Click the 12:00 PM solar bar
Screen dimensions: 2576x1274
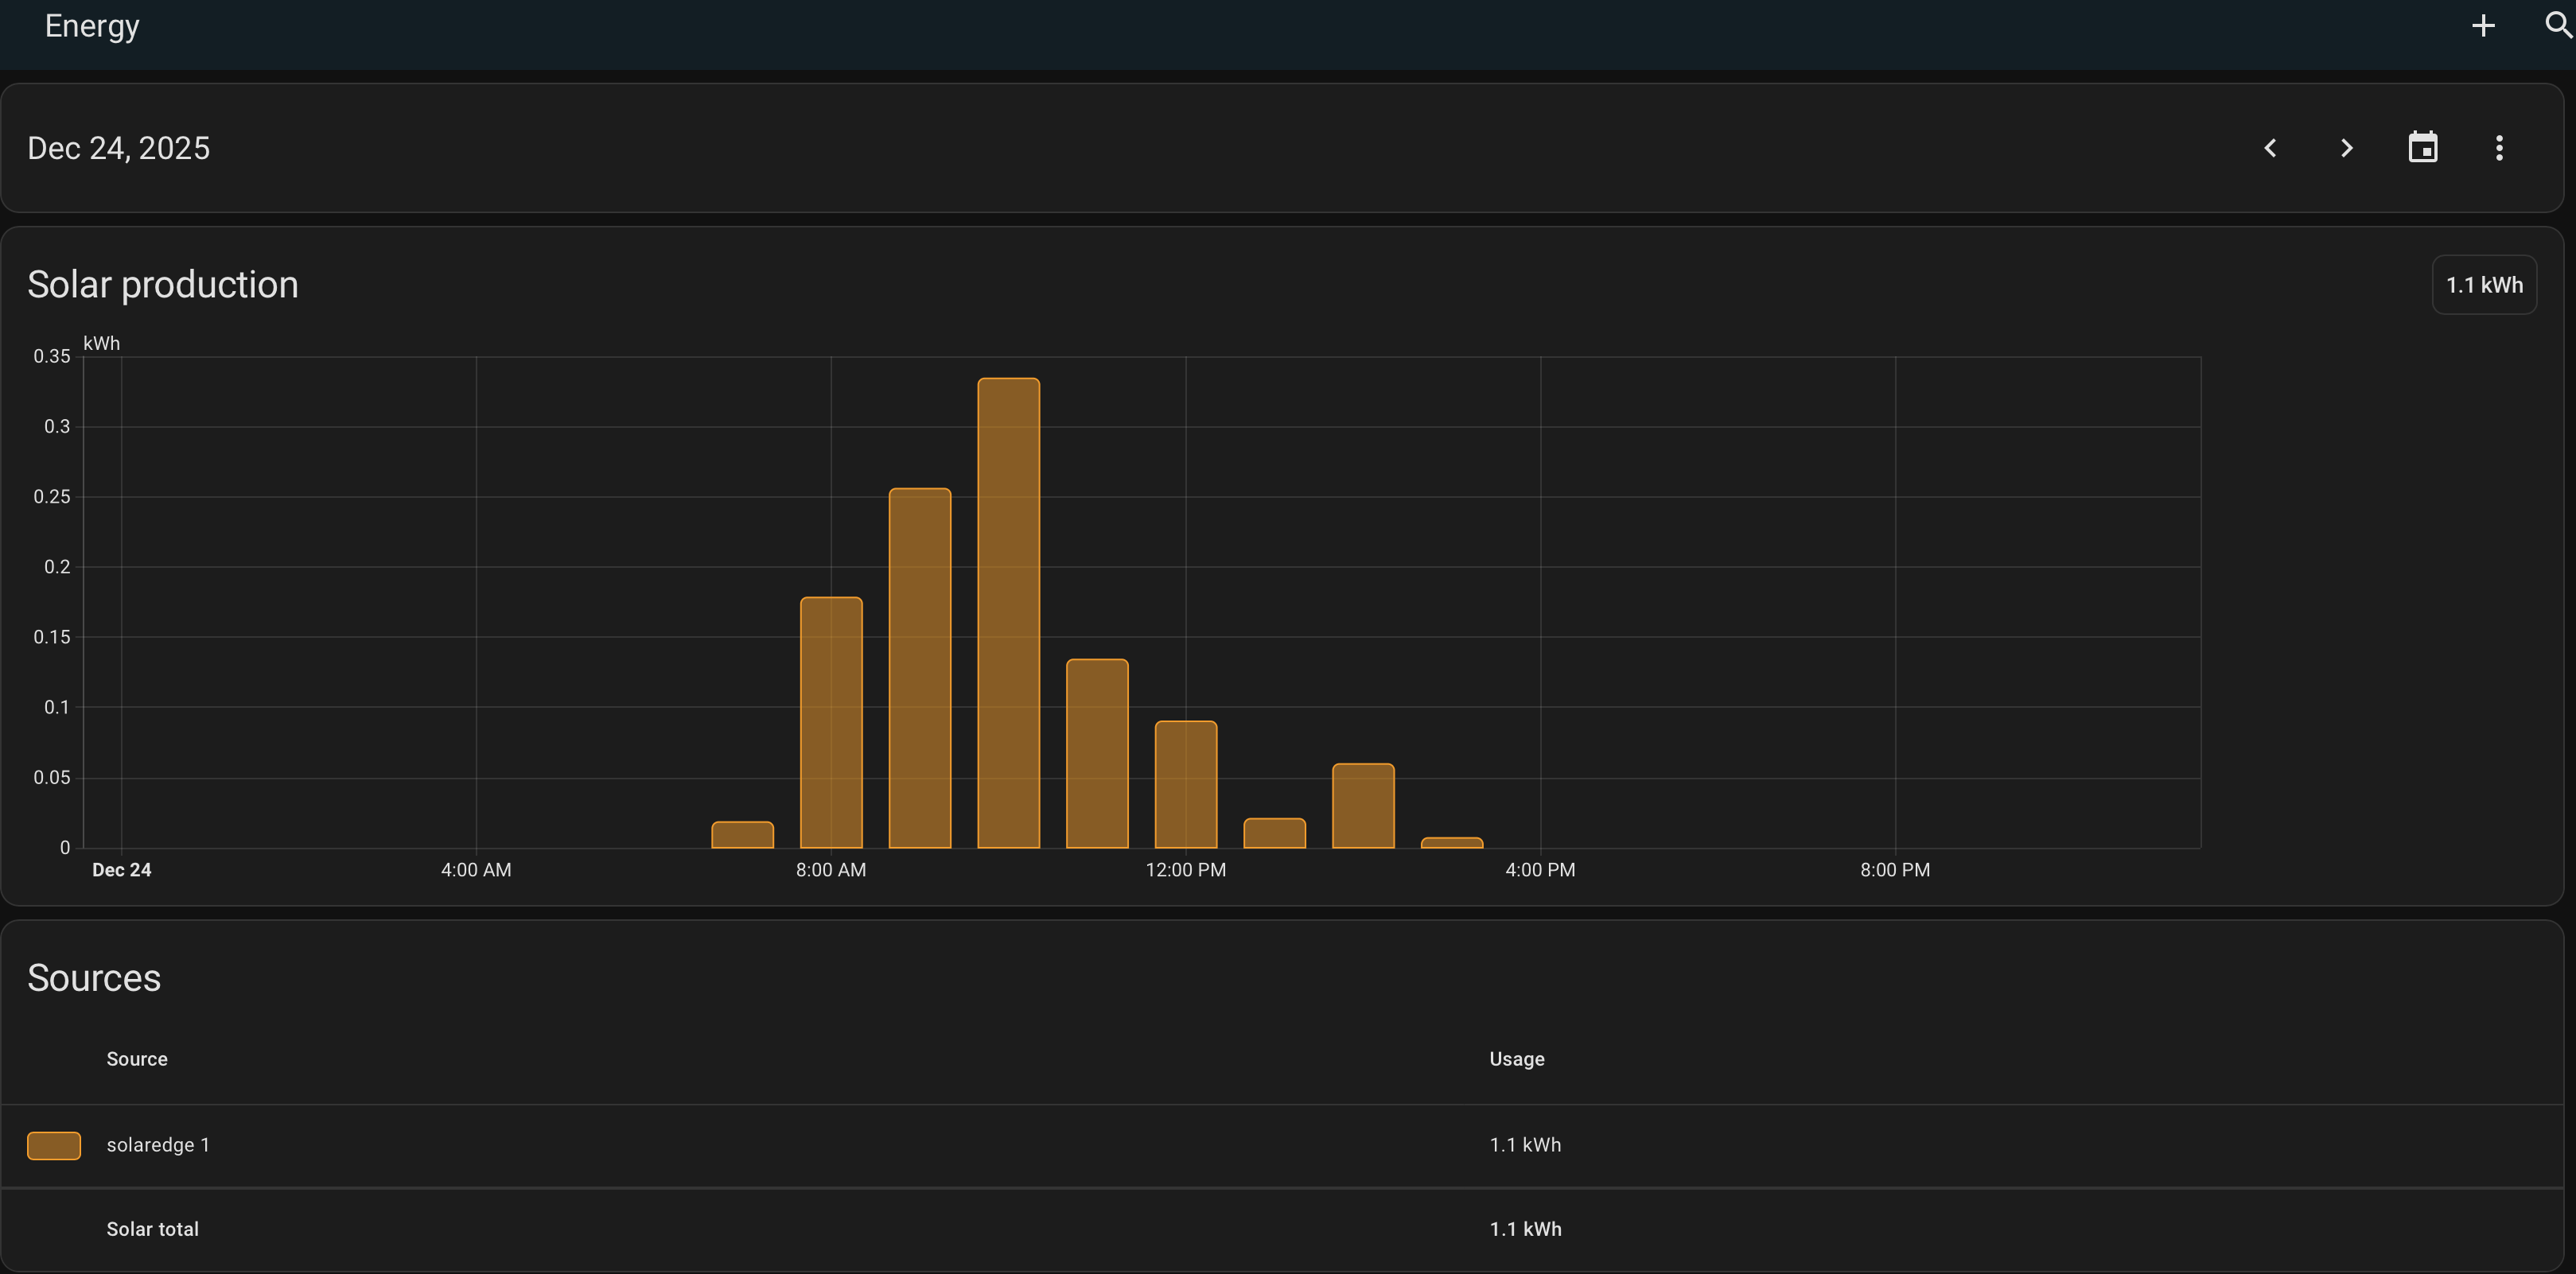click(x=1185, y=784)
